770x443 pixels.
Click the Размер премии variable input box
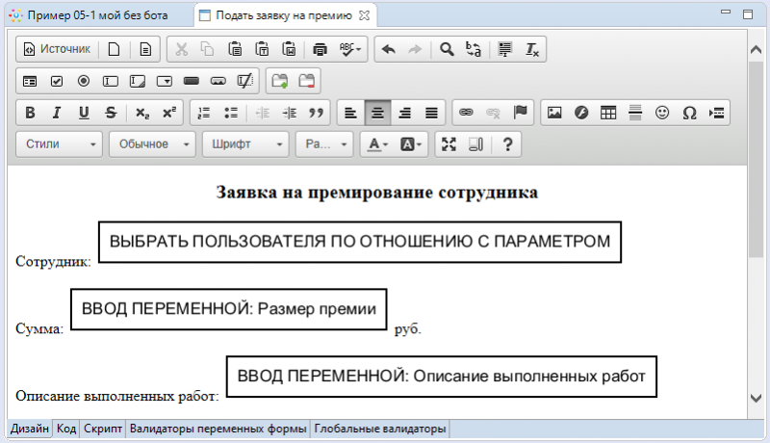point(229,309)
